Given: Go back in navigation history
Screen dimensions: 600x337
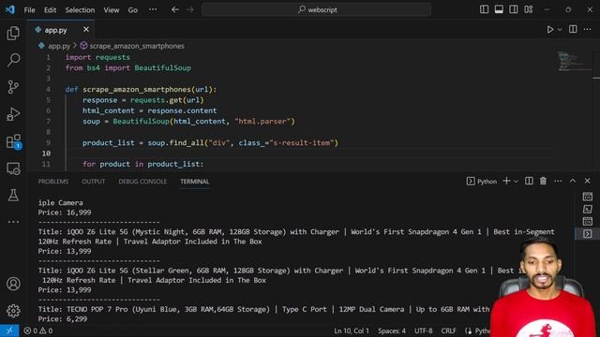Looking at the screenshot, I should coord(175,9).
